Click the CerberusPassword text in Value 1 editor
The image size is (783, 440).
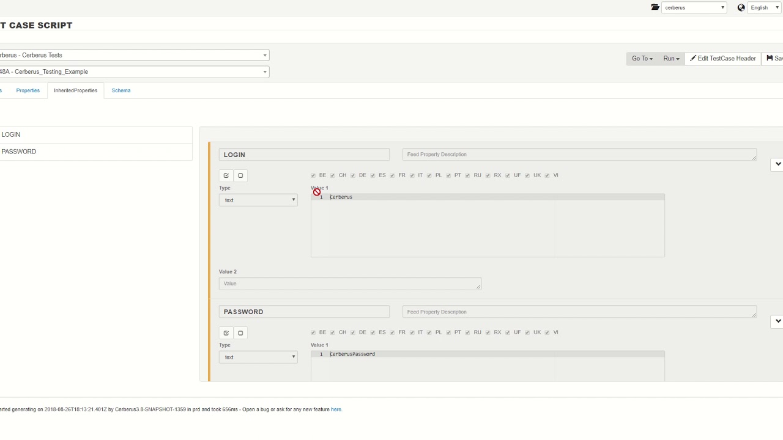pyautogui.click(x=352, y=354)
